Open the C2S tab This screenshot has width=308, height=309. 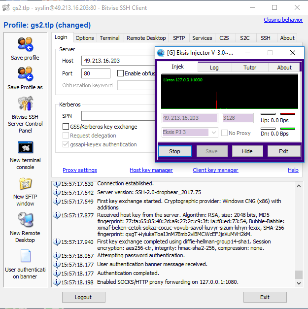(x=224, y=38)
